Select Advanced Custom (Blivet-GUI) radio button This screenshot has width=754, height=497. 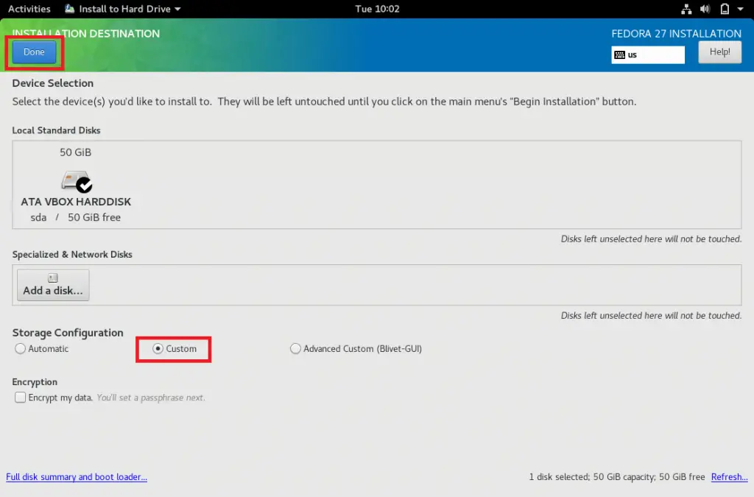click(x=295, y=348)
